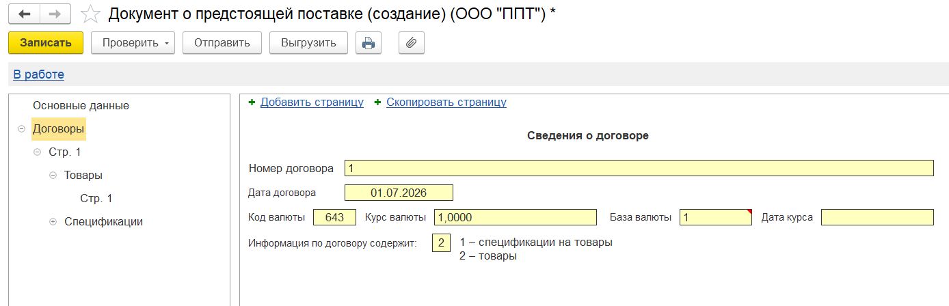This screenshot has height=306, width=949.
Task: Click green plus next to Добавить страницу
Action: (x=252, y=102)
